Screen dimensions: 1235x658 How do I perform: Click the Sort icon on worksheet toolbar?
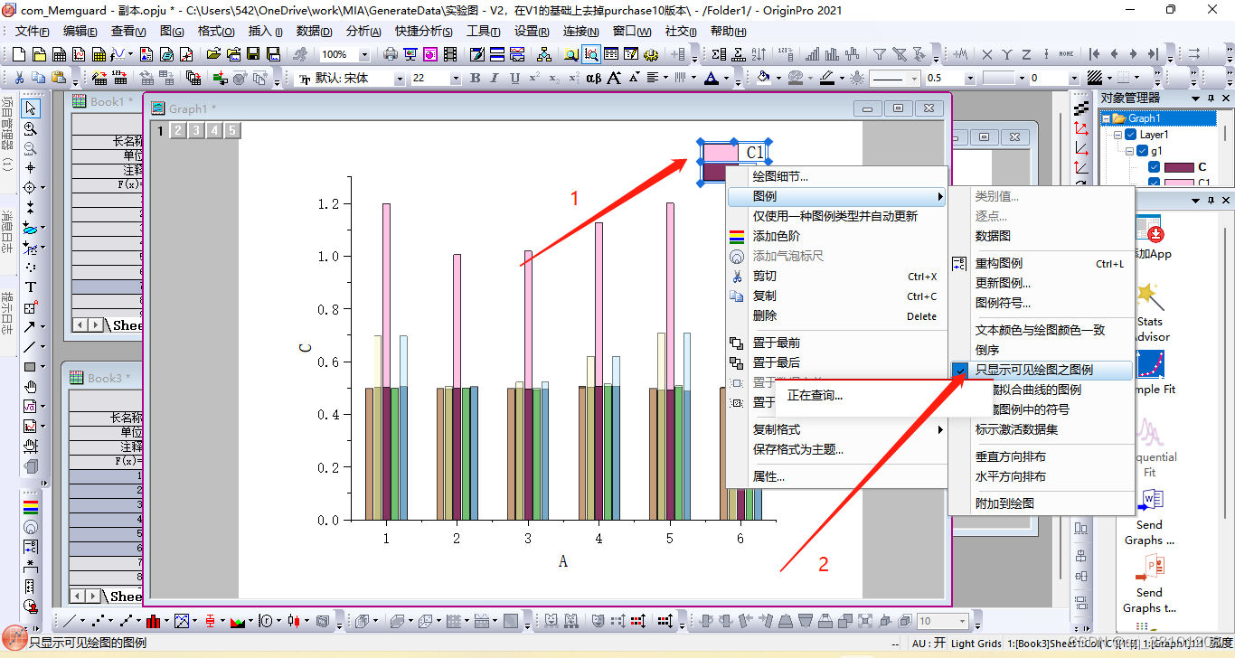(x=759, y=54)
